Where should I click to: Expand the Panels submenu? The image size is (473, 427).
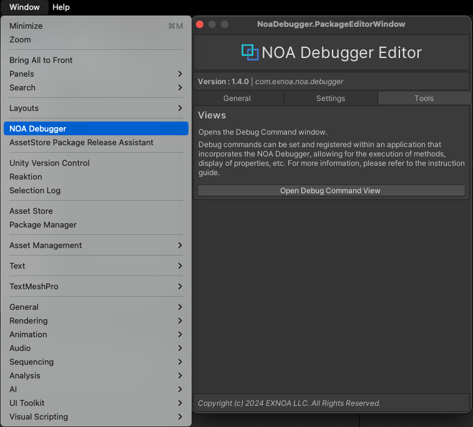[96, 74]
